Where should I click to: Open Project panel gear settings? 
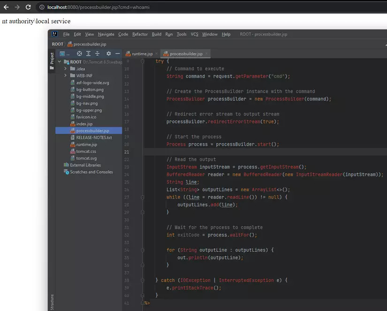click(x=109, y=54)
